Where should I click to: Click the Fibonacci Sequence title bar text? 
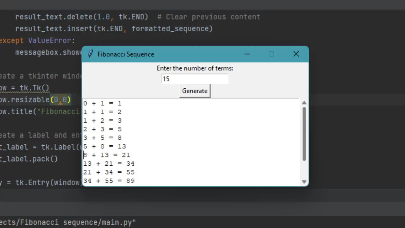(126, 54)
